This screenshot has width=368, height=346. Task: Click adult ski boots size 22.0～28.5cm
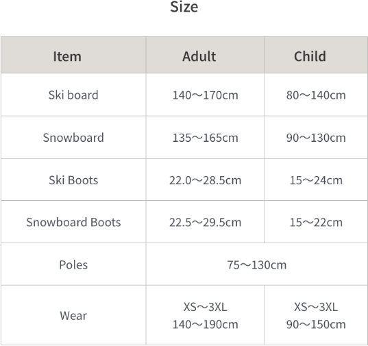pyautogui.click(x=206, y=180)
